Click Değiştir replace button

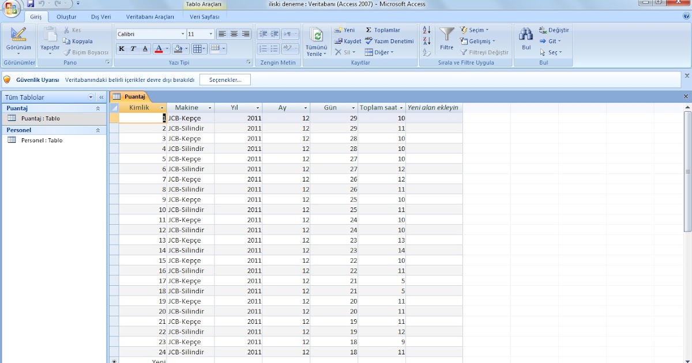coord(554,30)
